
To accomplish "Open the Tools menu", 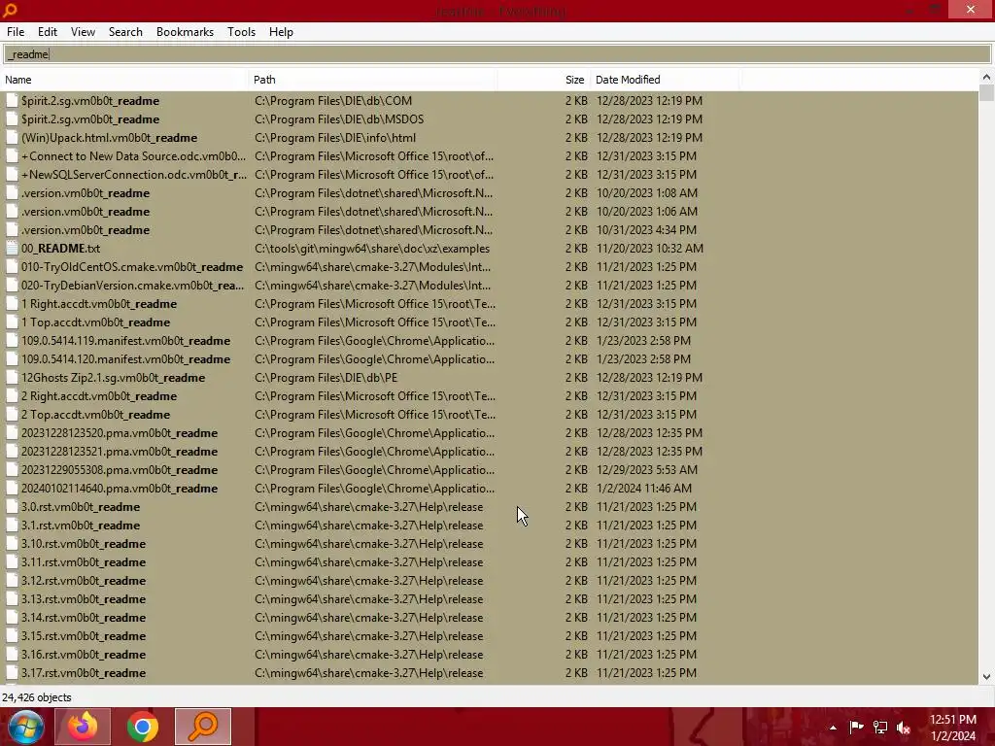I will (x=241, y=32).
